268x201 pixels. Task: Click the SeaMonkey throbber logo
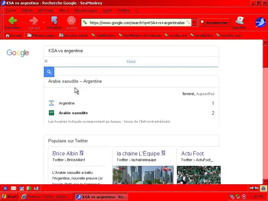pos(260,22)
